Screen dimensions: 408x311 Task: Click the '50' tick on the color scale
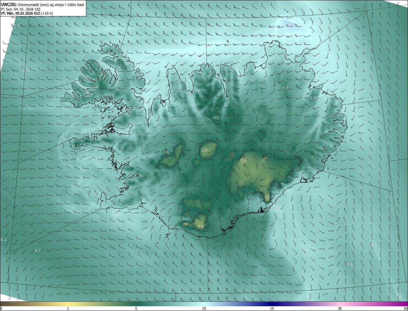click(405, 308)
